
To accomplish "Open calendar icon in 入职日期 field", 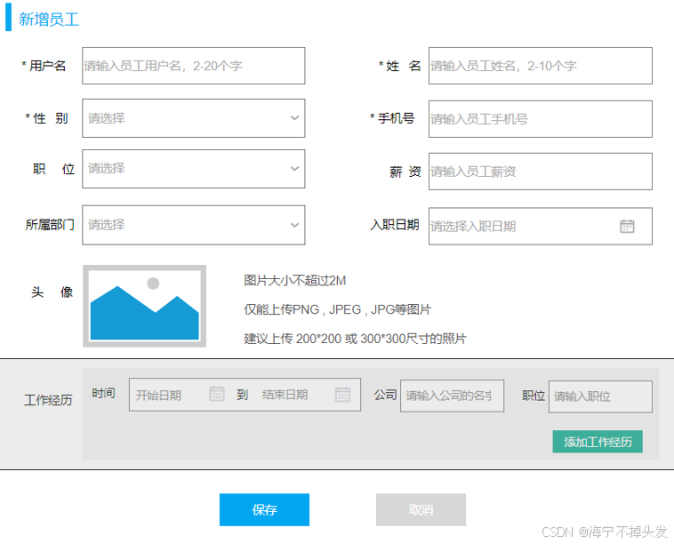I will point(627,226).
